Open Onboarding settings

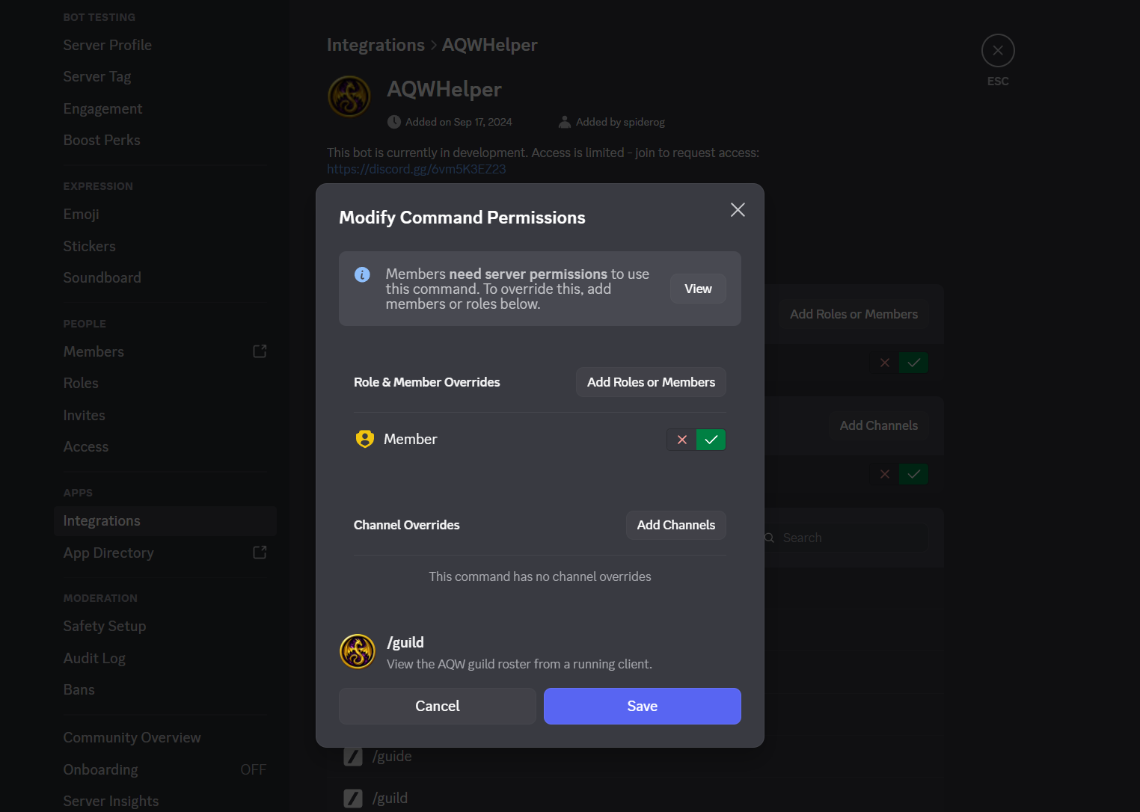point(165,769)
